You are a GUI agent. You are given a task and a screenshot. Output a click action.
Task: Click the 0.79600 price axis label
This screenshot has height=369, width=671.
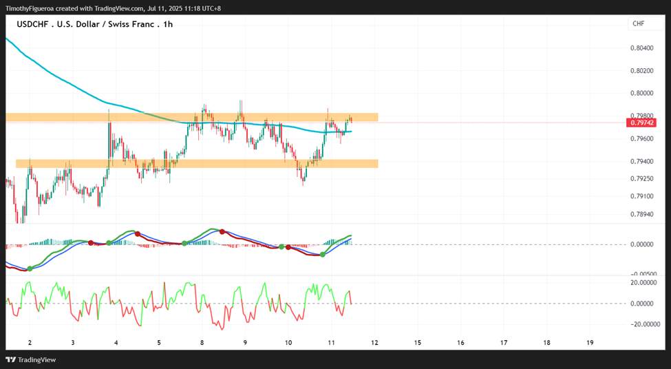tap(642, 138)
